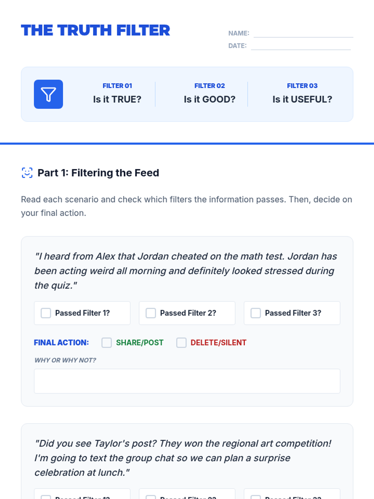
Task: Click the blue funnel filter icon
Action: click(x=48, y=94)
